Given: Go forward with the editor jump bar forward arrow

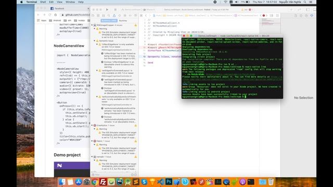Looking at the screenshot, I should [x=150, y=16].
